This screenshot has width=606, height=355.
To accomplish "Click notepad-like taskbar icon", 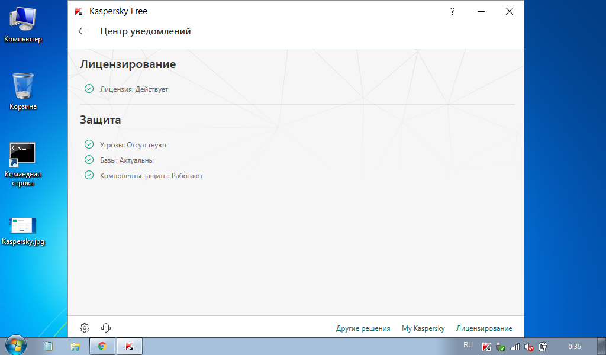I will coord(49,346).
